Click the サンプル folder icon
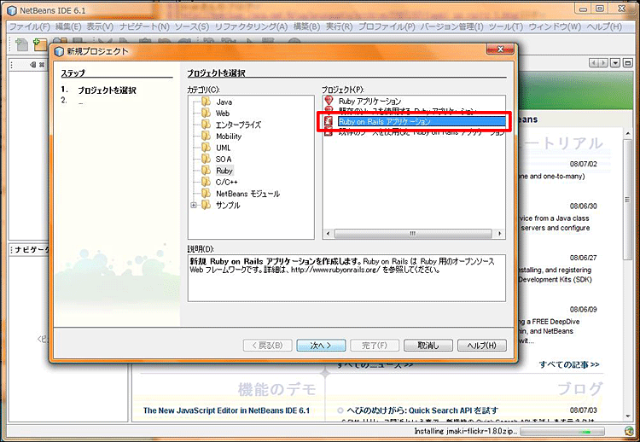Screen dimensions: 640x442 [207, 205]
